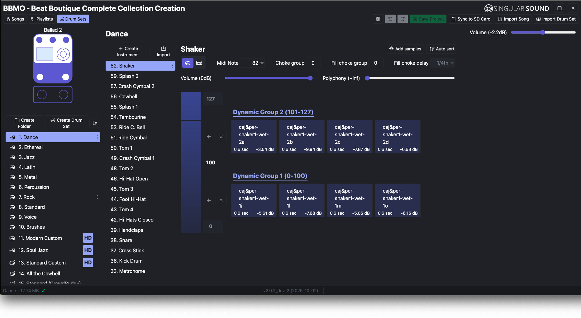Switch to the keyboard view toggle
Viewport: 581px width, 318px height.
(x=199, y=63)
